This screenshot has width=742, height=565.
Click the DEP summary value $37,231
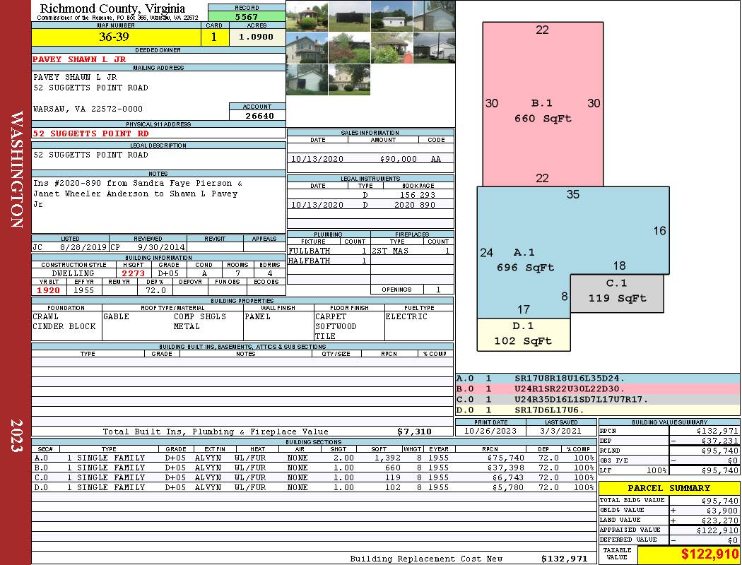point(720,441)
